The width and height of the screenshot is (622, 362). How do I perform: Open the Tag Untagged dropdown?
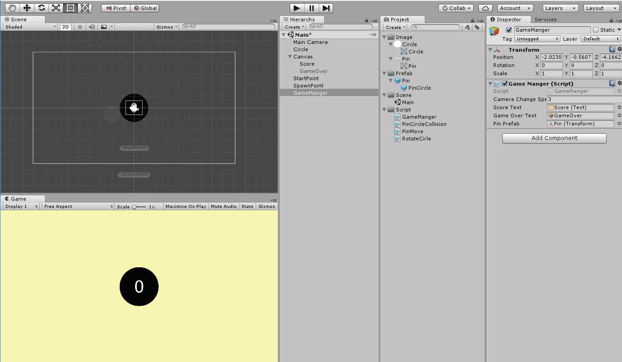[x=537, y=39]
